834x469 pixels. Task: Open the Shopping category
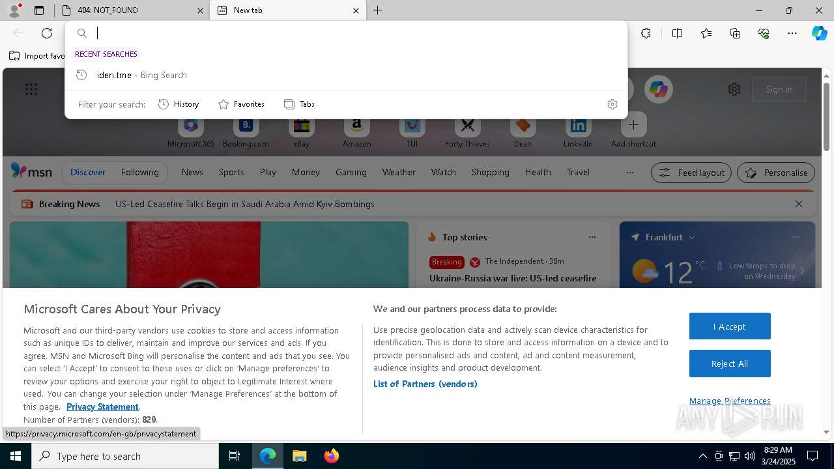(x=490, y=172)
